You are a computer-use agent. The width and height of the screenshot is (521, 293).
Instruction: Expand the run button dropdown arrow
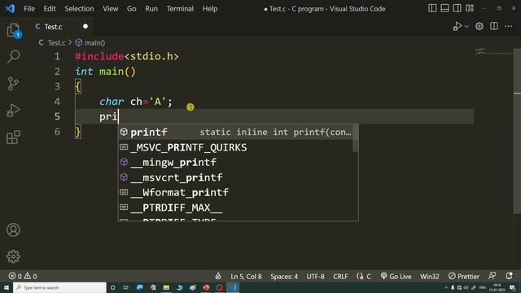pos(466,27)
